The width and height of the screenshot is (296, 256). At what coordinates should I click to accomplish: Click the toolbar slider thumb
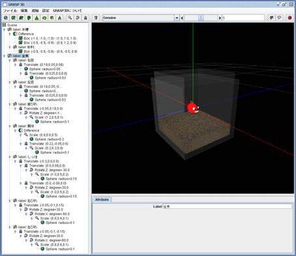(201, 18)
